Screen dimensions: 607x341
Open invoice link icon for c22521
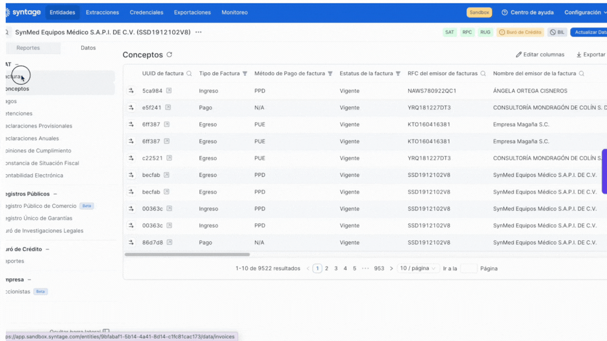tap(169, 158)
